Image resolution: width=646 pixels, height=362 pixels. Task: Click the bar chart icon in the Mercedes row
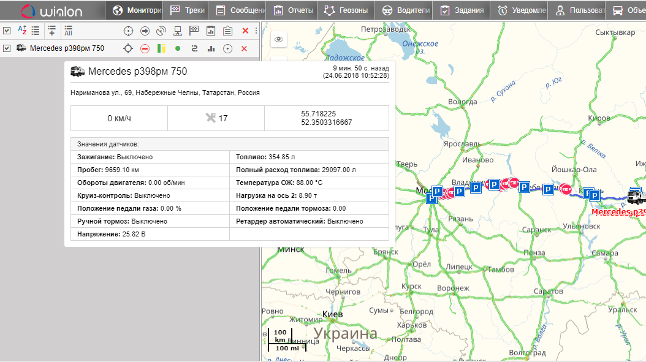(211, 48)
